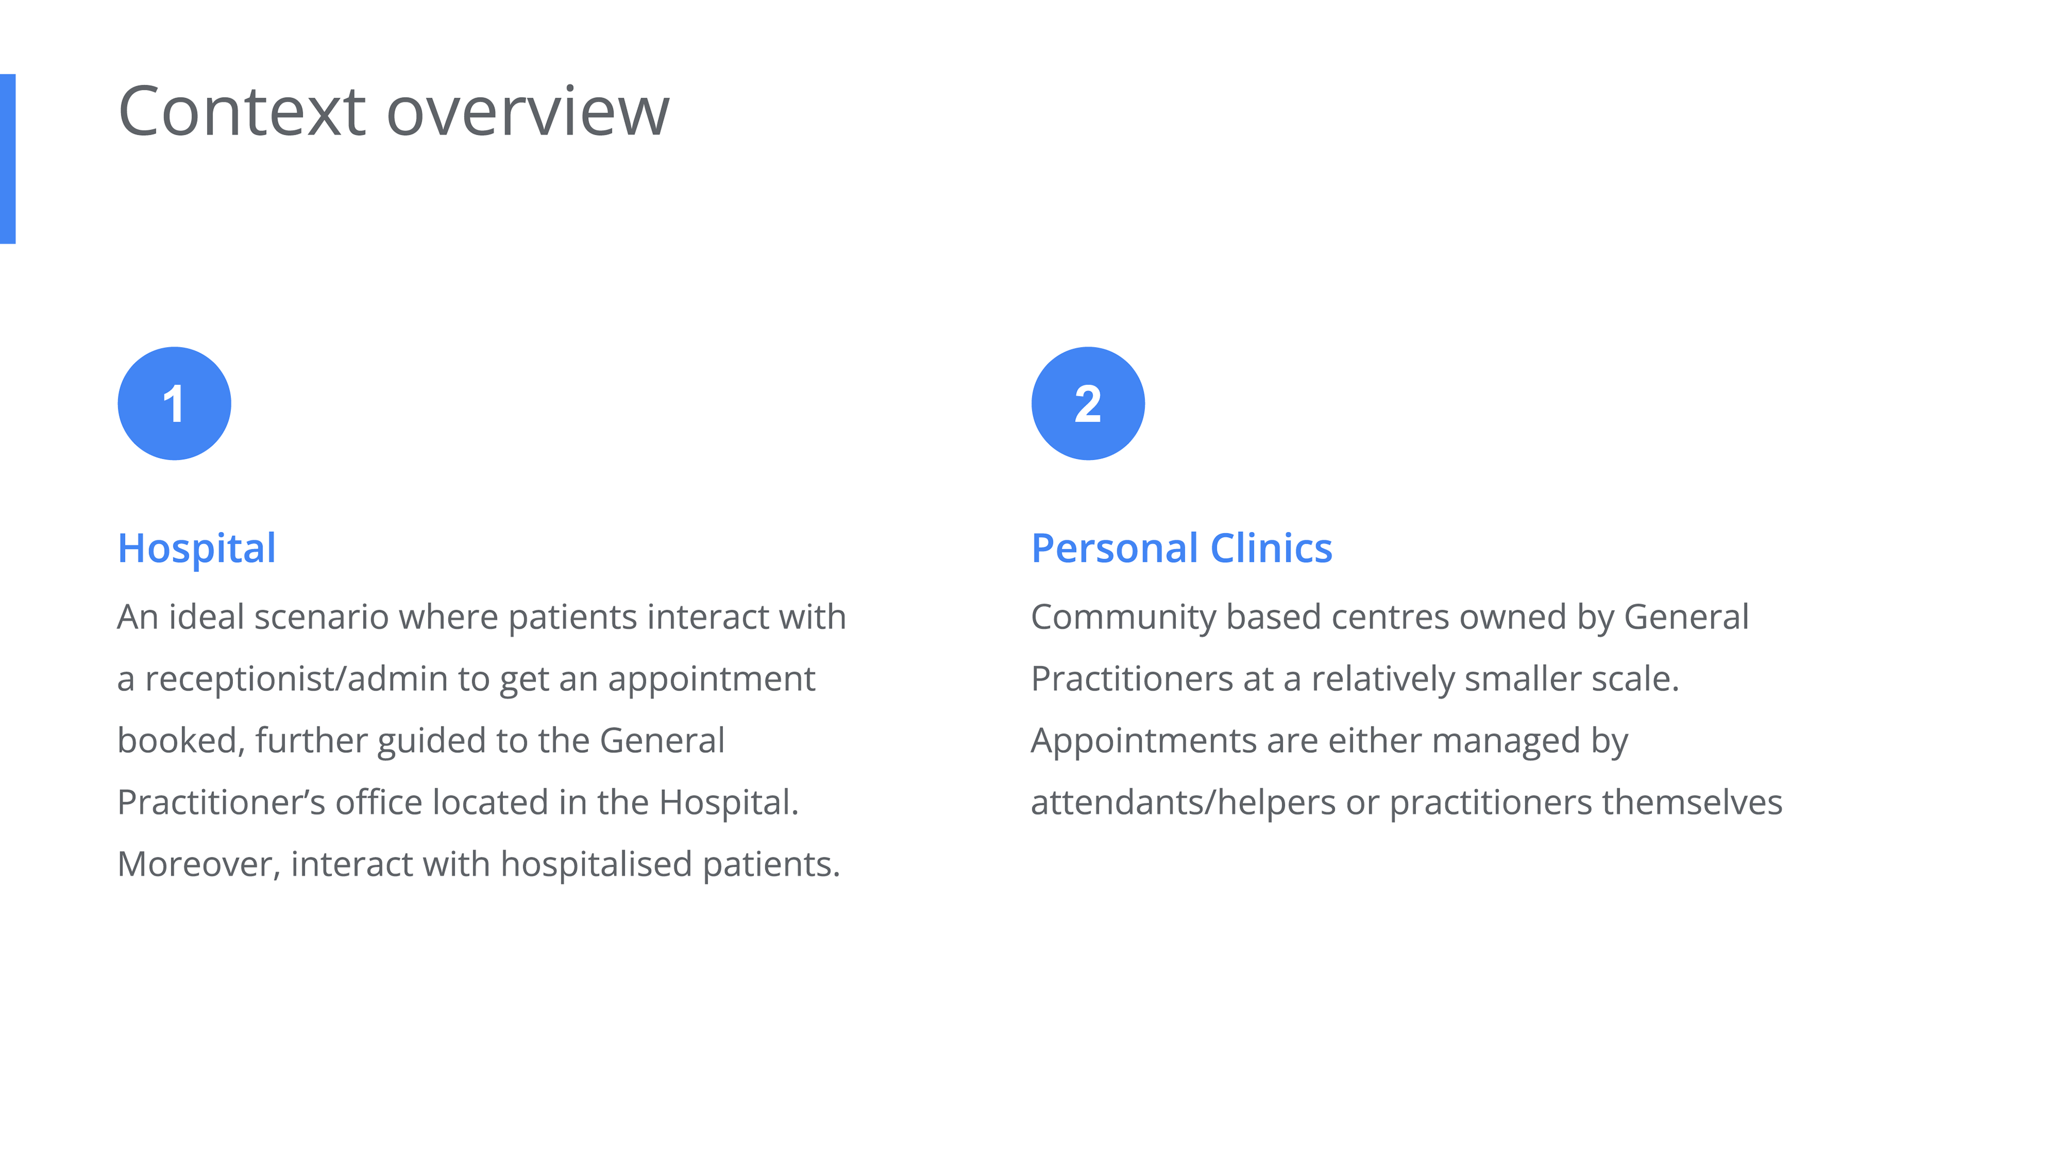Click the words 'practitioners themselves'

[1586, 802]
